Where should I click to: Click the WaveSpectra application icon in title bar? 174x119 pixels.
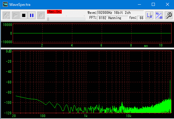5,5
